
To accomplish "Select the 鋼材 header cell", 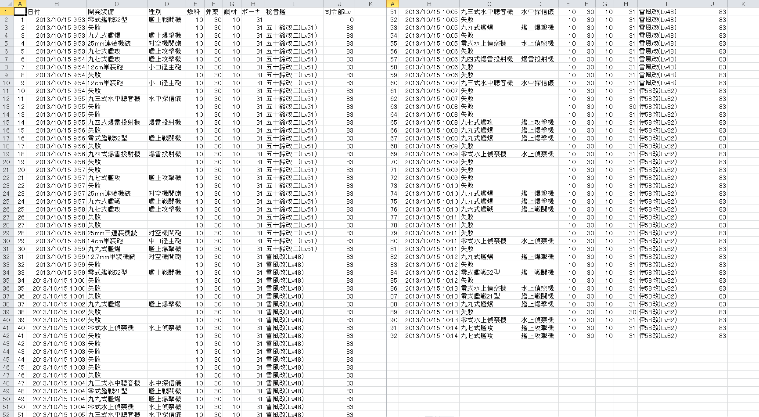I will [x=232, y=12].
